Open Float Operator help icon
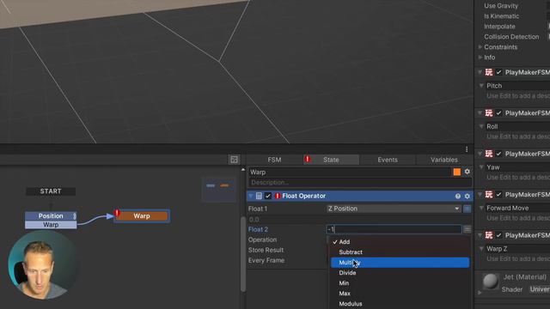The width and height of the screenshot is (550, 309). pos(458,197)
